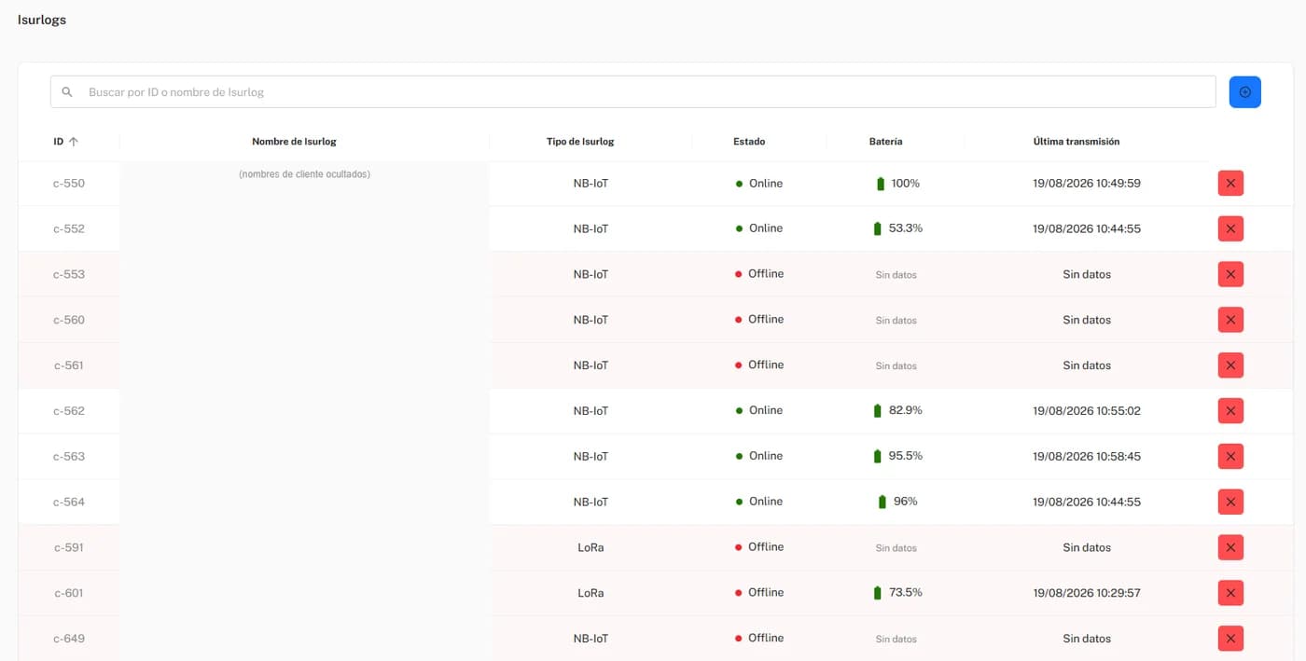Delete Isurlog c-601 with red X

click(x=1230, y=593)
